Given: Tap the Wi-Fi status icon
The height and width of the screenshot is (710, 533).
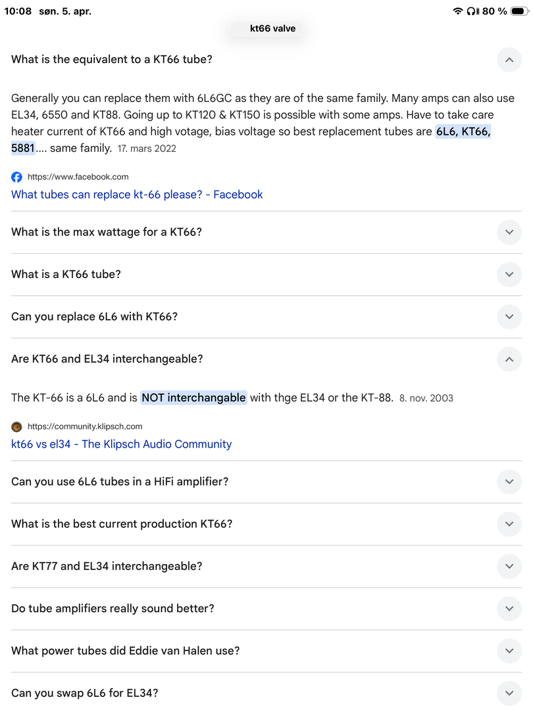Looking at the screenshot, I should [458, 11].
